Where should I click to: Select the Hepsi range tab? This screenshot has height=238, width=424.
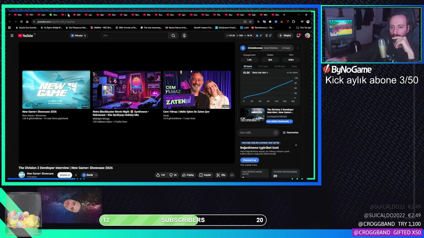[x=294, y=66]
